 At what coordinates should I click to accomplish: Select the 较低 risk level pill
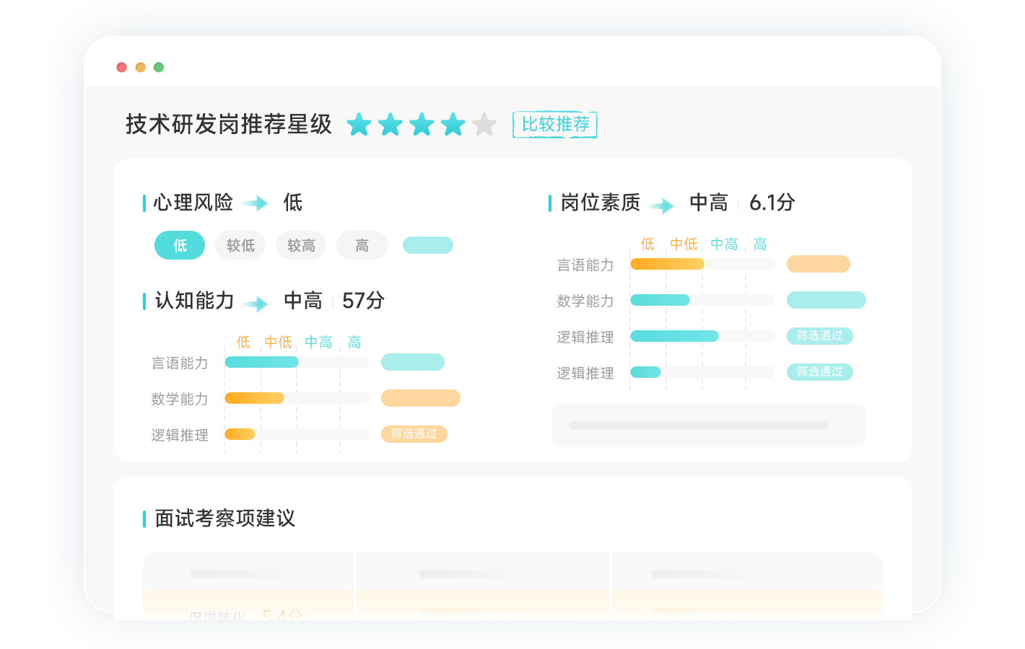coord(240,246)
